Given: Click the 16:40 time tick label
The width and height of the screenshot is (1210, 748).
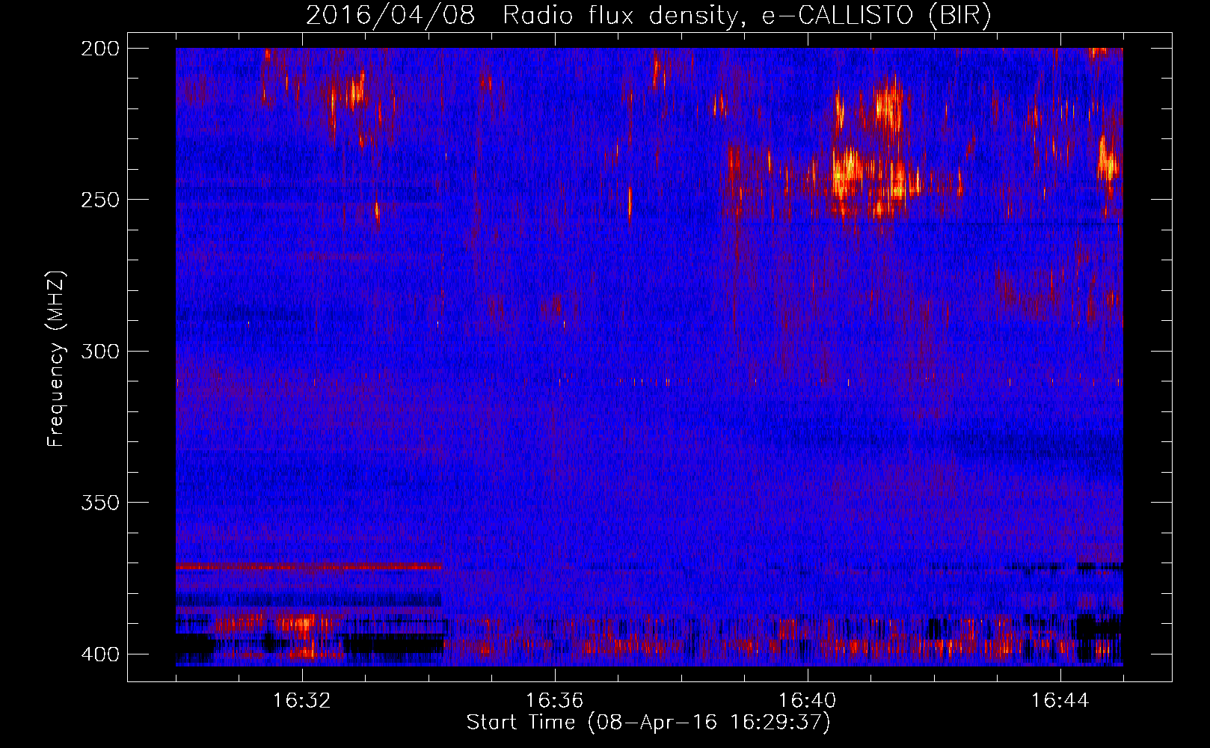Looking at the screenshot, I should tap(807, 701).
